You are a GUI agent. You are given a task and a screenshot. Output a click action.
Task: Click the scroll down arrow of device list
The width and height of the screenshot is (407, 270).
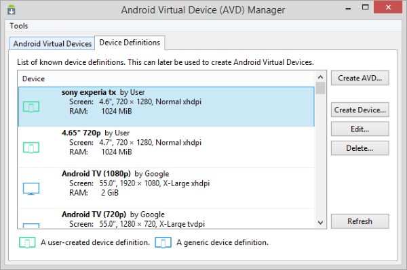[320, 223]
